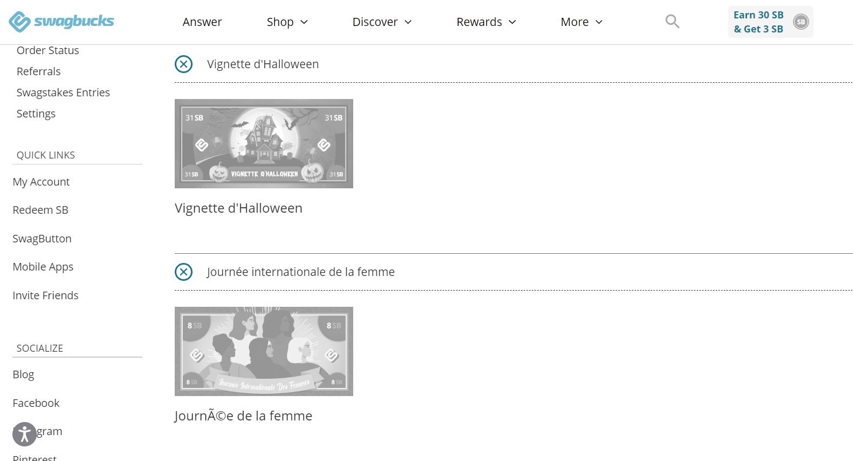This screenshot has height=461, width=853.
Task: Select the Halloween 31 SB bill thumbnail
Action: pyautogui.click(x=263, y=144)
